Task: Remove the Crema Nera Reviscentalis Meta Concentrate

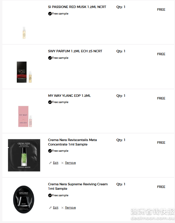Action: click(71, 163)
